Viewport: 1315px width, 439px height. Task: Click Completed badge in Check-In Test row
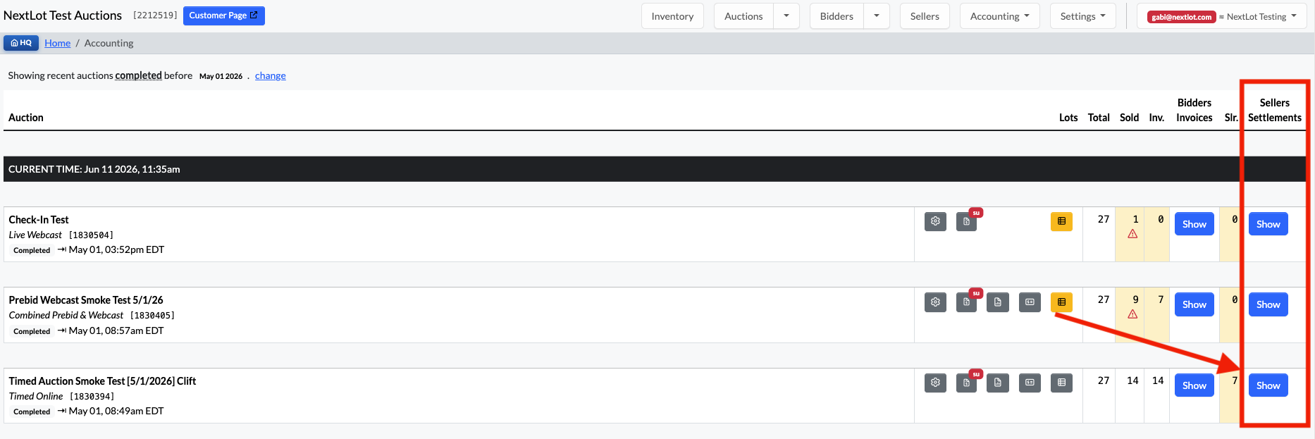(x=32, y=251)
